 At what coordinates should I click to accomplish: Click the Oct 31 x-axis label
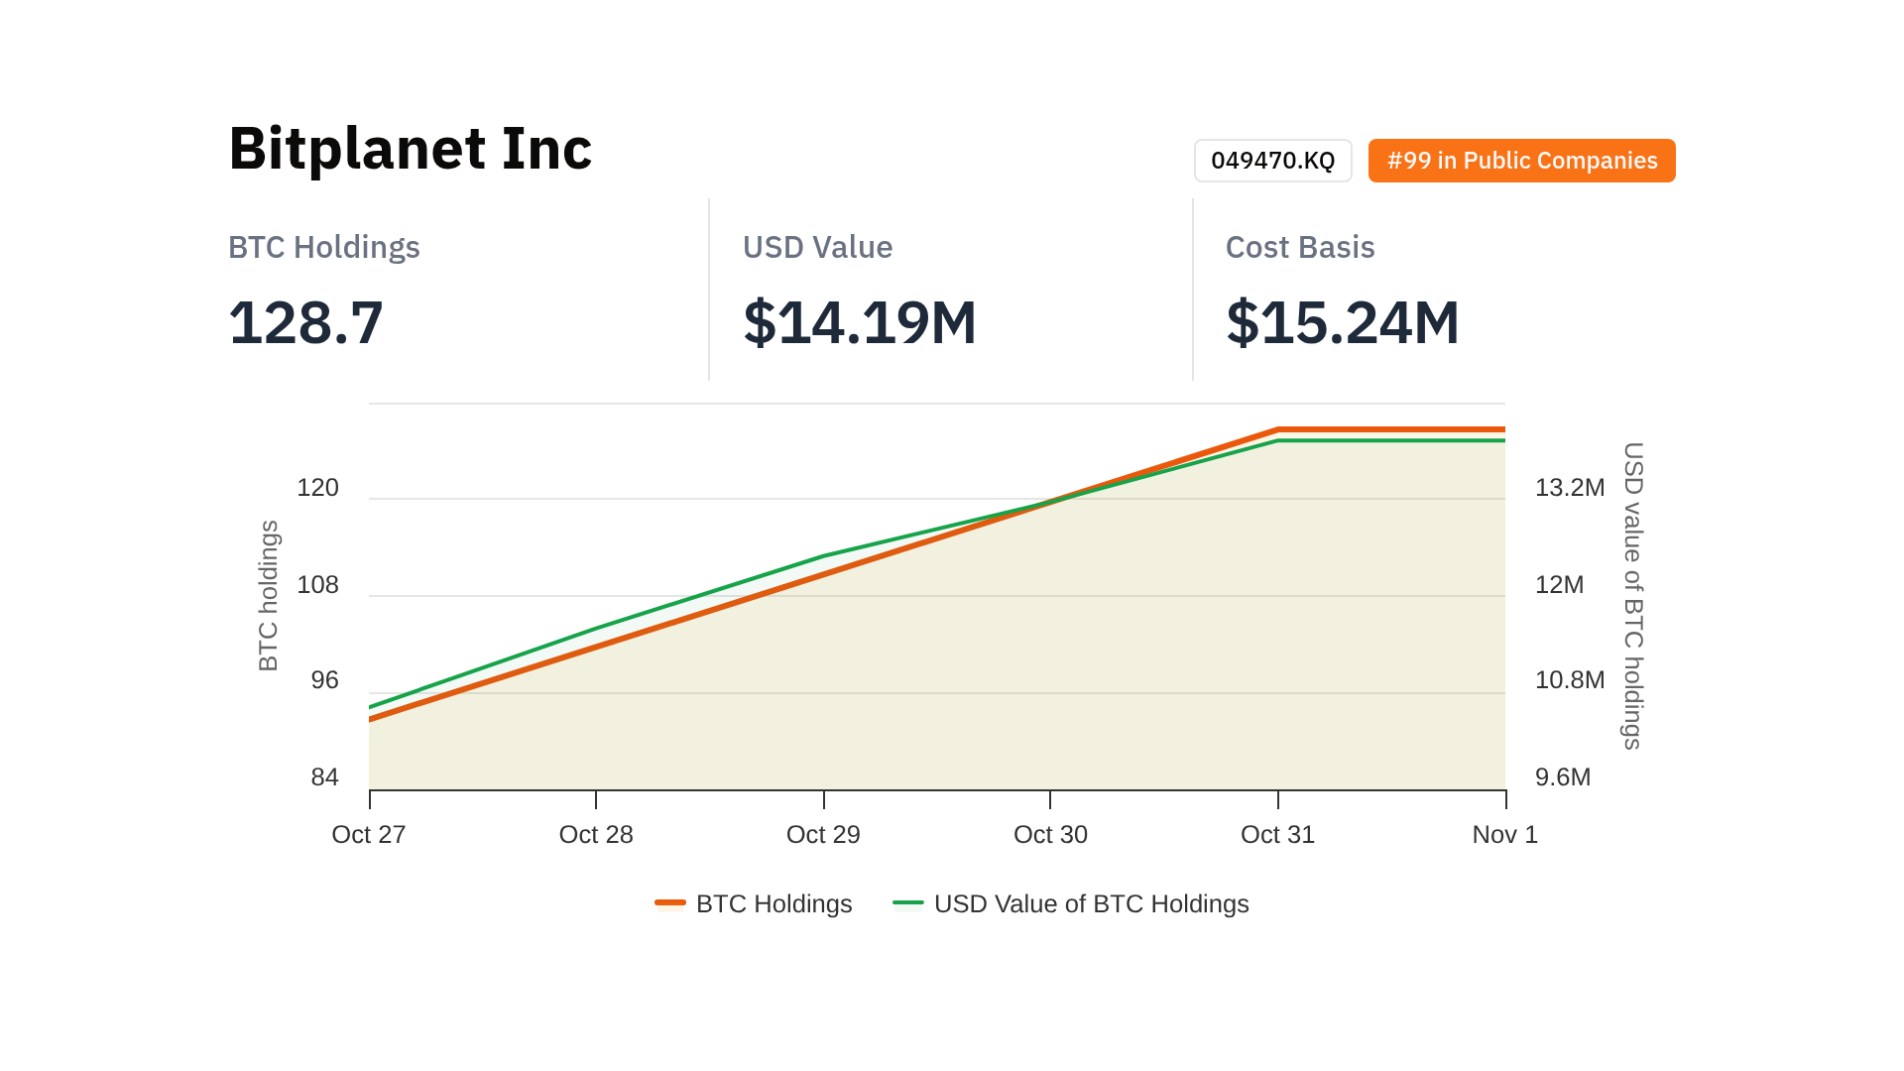click(x=1277, y=834)
